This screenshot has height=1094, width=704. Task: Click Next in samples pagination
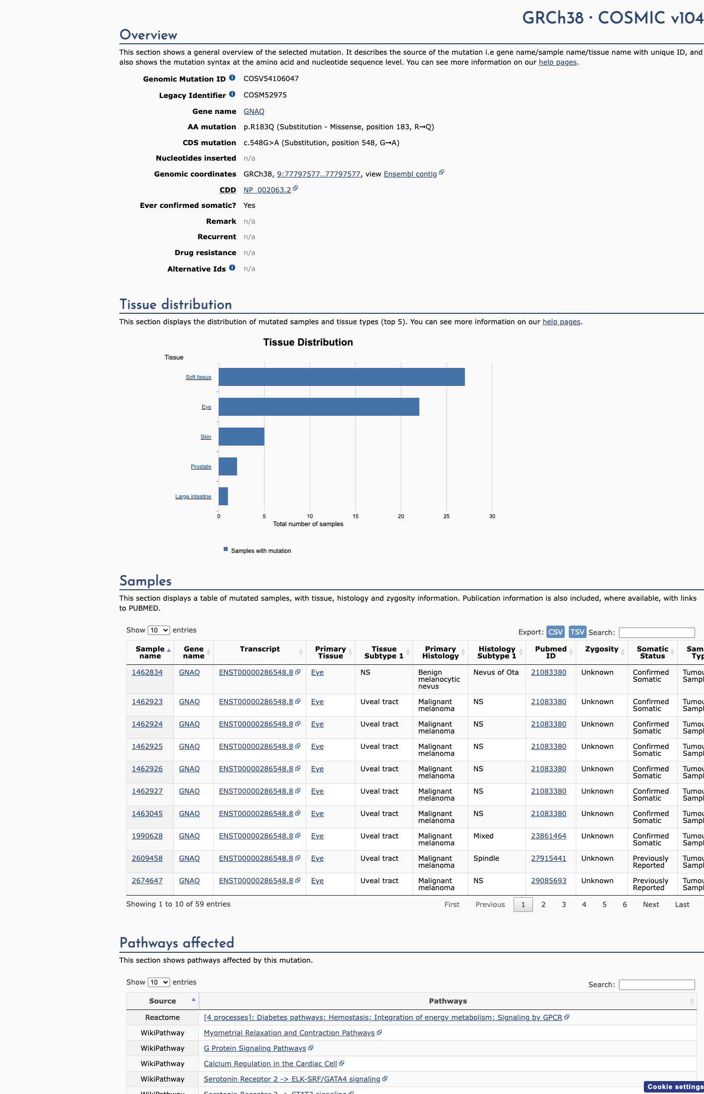coord(651,905)
